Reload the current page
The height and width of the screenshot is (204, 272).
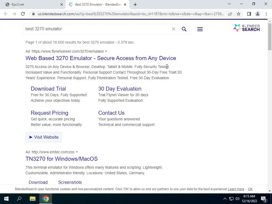(23, 14)
